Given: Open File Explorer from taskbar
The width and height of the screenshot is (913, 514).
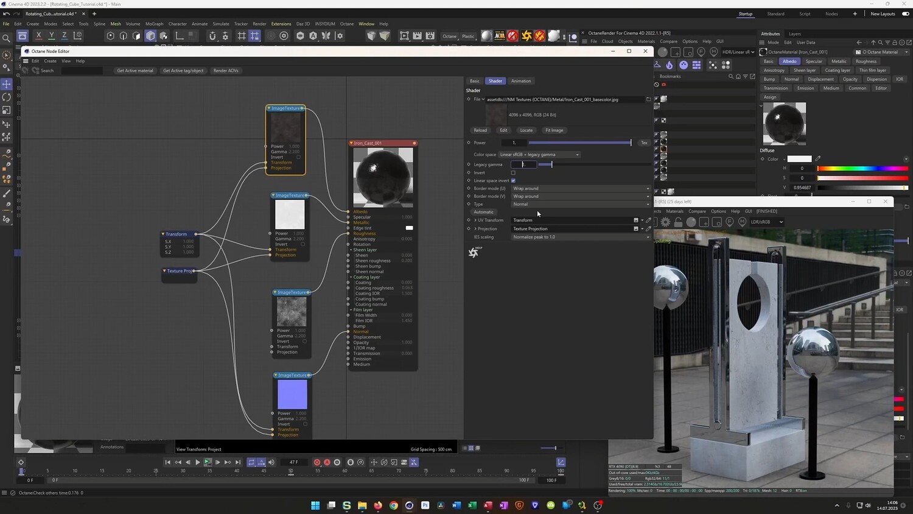Looking at the screenshot, I should [362, 505].
